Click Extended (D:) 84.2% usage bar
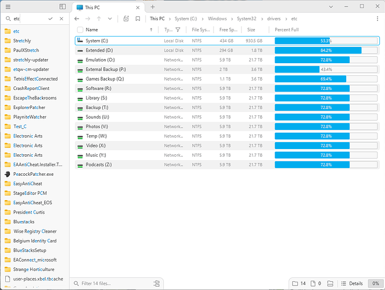Image resolution: width=385 pixels, height=290 pixels. (326, 50)
